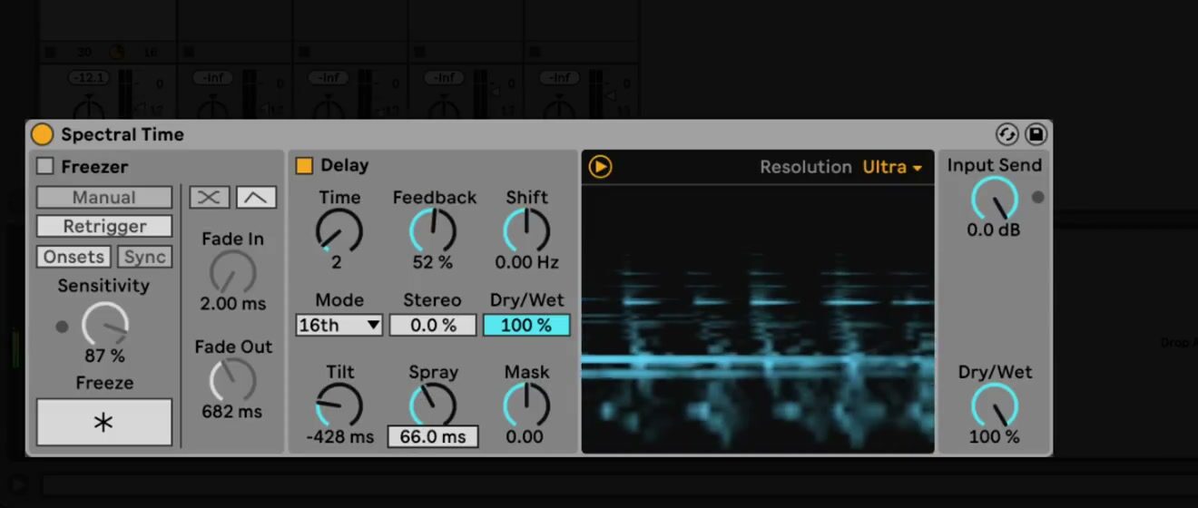
Task: Enable the Freezer section checkbox
Action: pos(44,166)
